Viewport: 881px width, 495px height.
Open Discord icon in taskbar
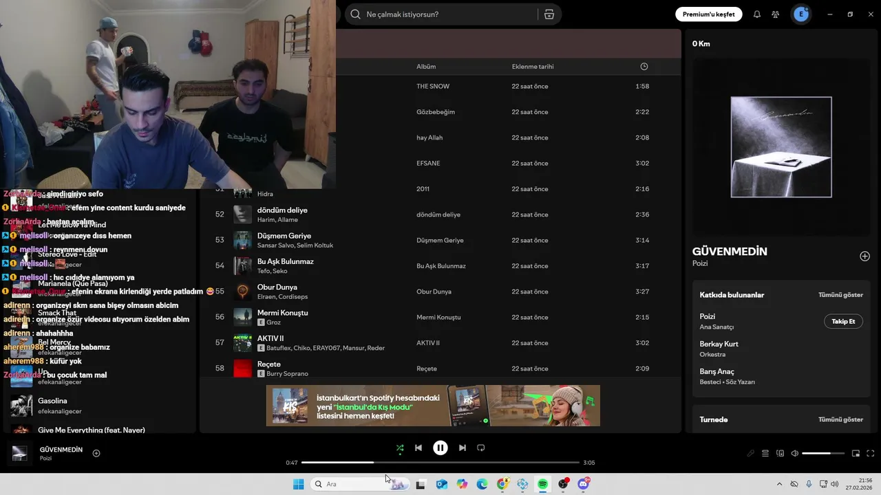click(584, 484)
